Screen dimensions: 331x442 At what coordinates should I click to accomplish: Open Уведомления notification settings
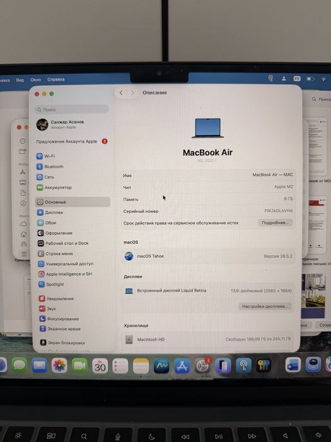pyautogui.click(x=56, y=298)
